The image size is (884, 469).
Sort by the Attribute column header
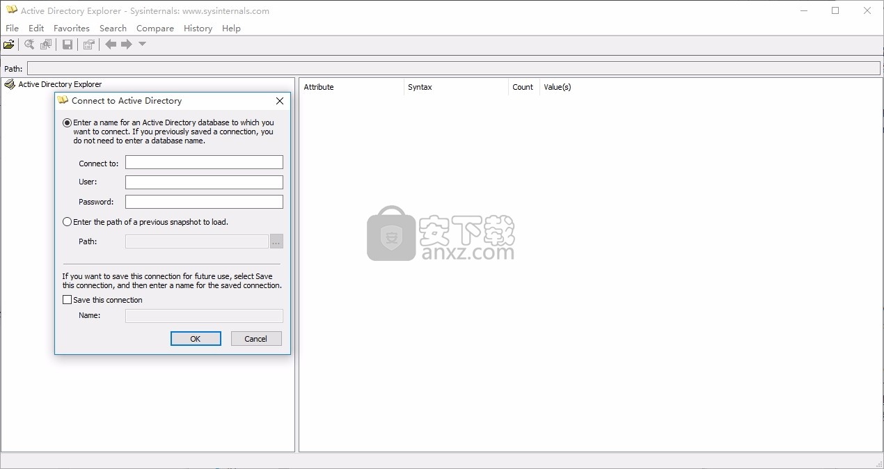pos(352,87)
